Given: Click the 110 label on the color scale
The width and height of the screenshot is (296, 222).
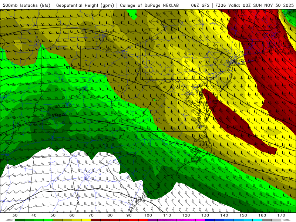Looking at the screenshot, I should (167, 215).
